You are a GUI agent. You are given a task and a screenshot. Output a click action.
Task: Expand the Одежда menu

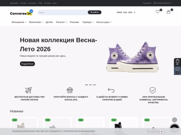(88, 22)
